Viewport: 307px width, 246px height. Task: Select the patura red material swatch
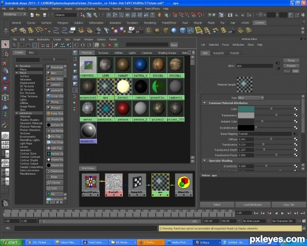123,111
